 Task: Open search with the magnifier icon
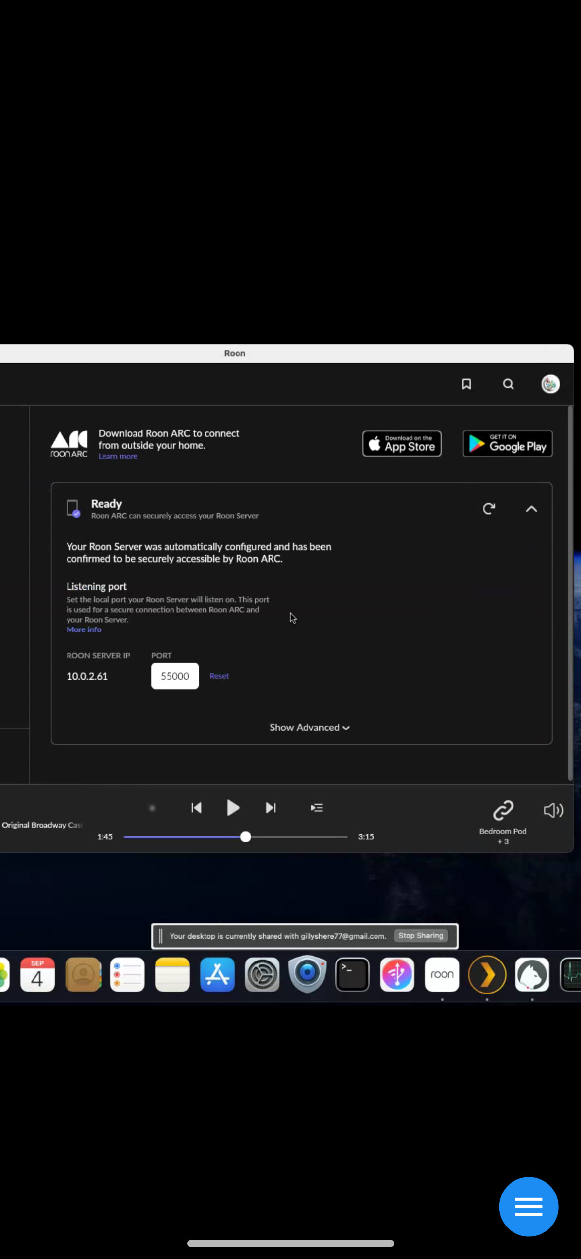(508, 384)
